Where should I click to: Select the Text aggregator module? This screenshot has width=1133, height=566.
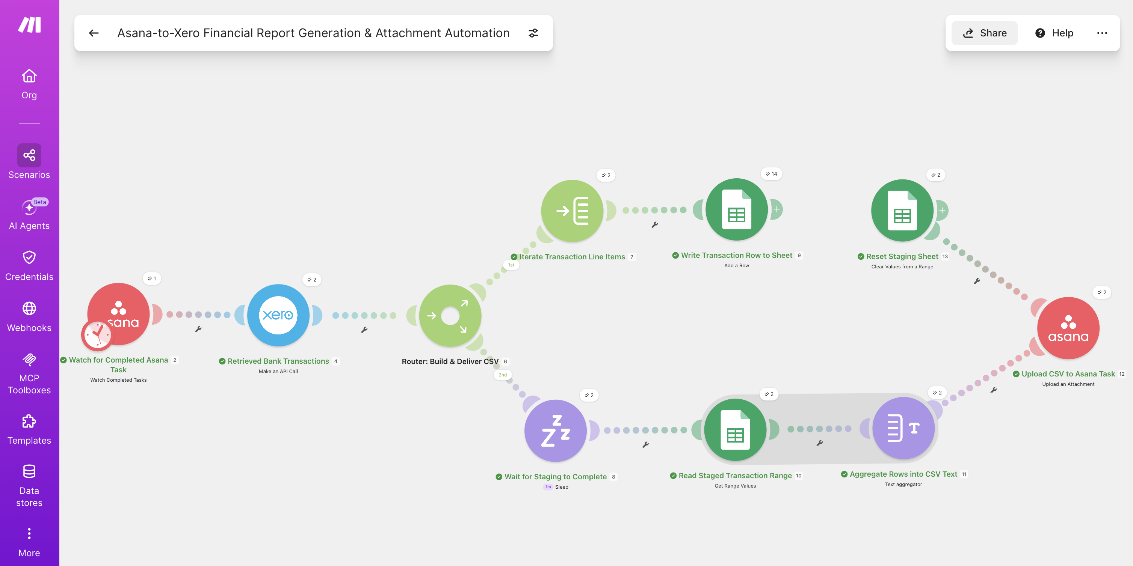coord(903,429)
